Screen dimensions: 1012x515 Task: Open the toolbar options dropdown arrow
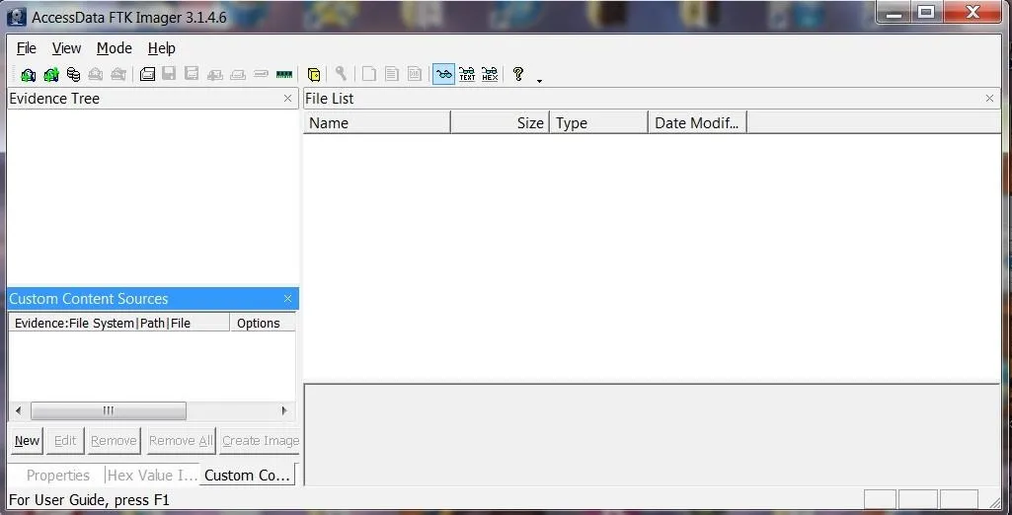coord(539,81)
